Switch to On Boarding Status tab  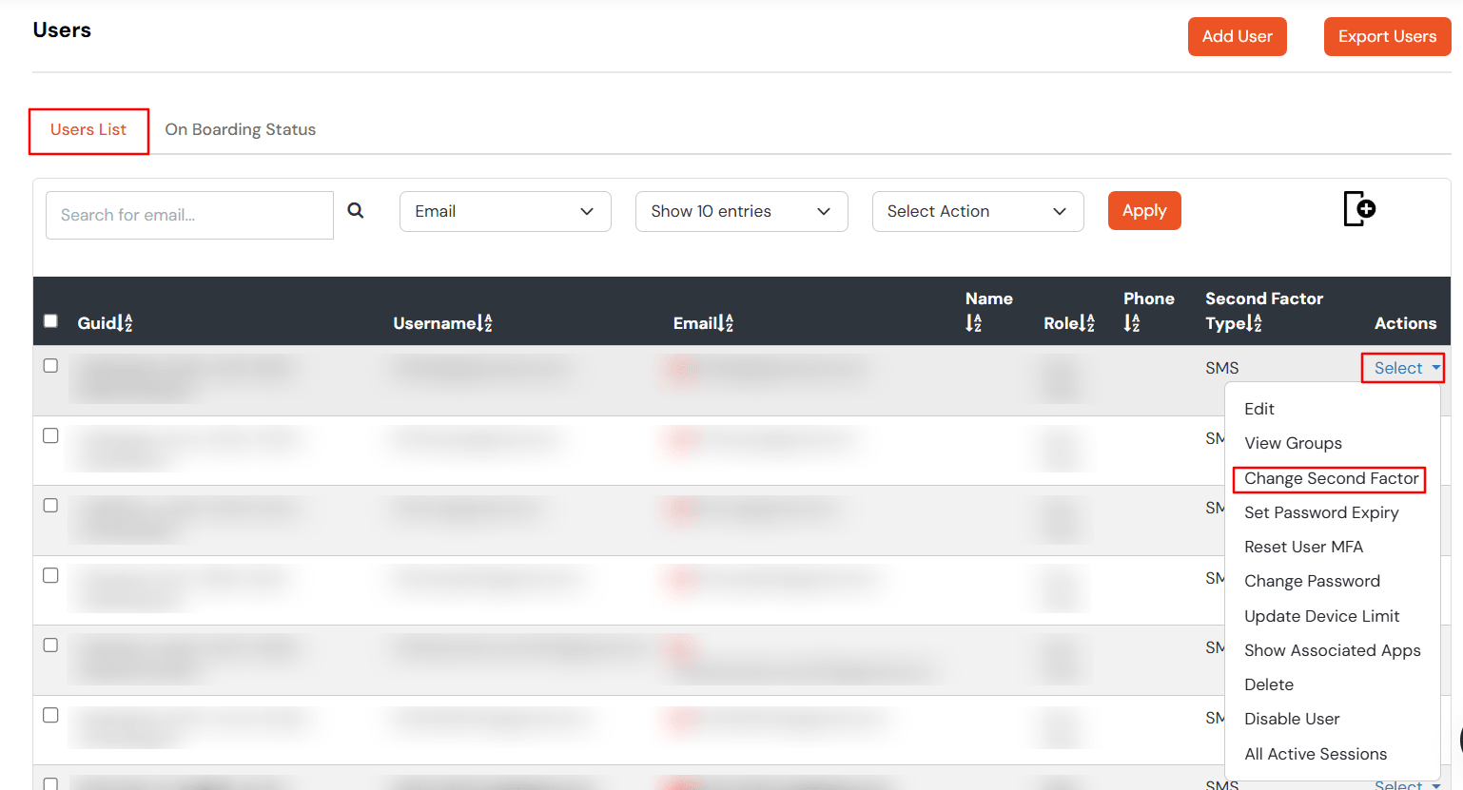click(x=241, y=129)
